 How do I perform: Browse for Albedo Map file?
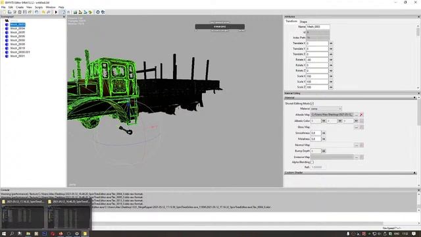coord(356,115)
